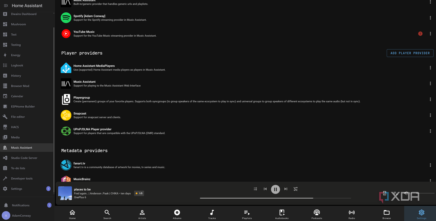Open the Spotify provider icon
Screen dimensions: 436x221
(66, 18)
